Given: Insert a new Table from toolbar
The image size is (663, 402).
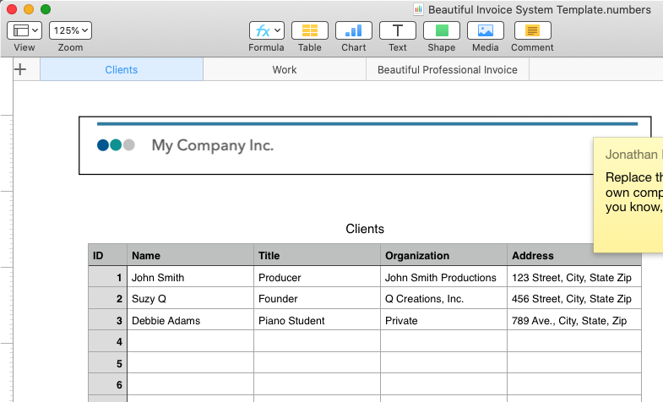Looking at the screenshot, I should (x=310, y=30).
